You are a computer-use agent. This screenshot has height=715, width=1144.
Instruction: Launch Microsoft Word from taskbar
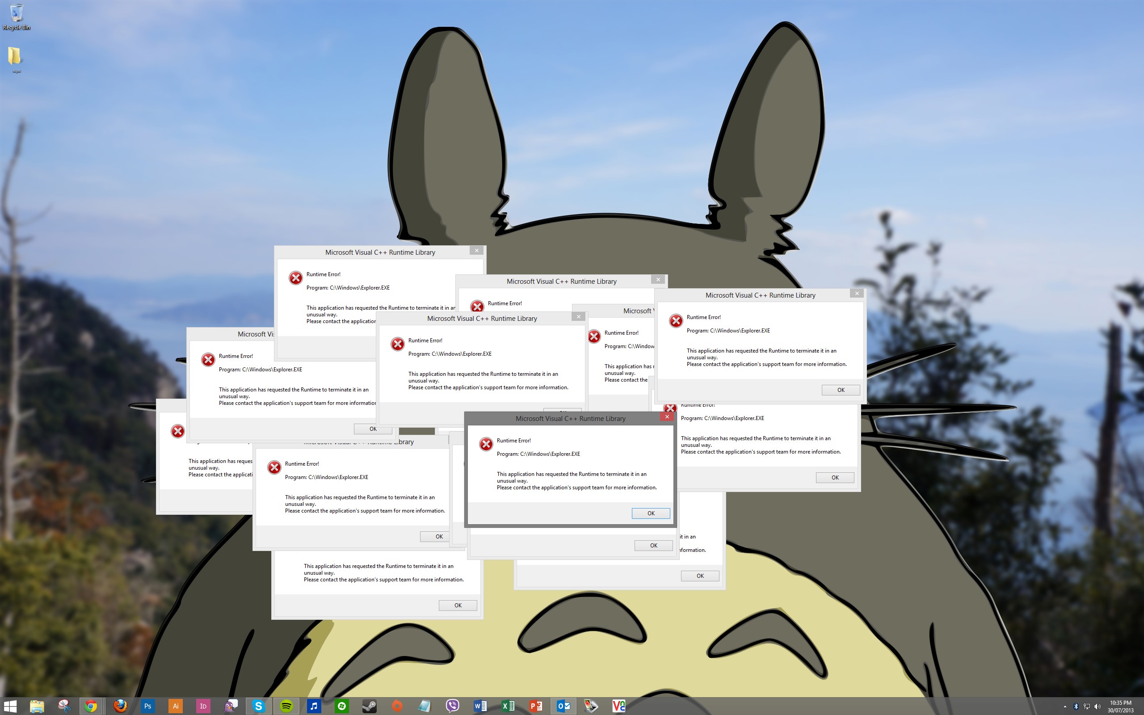[x=480, y=707]
